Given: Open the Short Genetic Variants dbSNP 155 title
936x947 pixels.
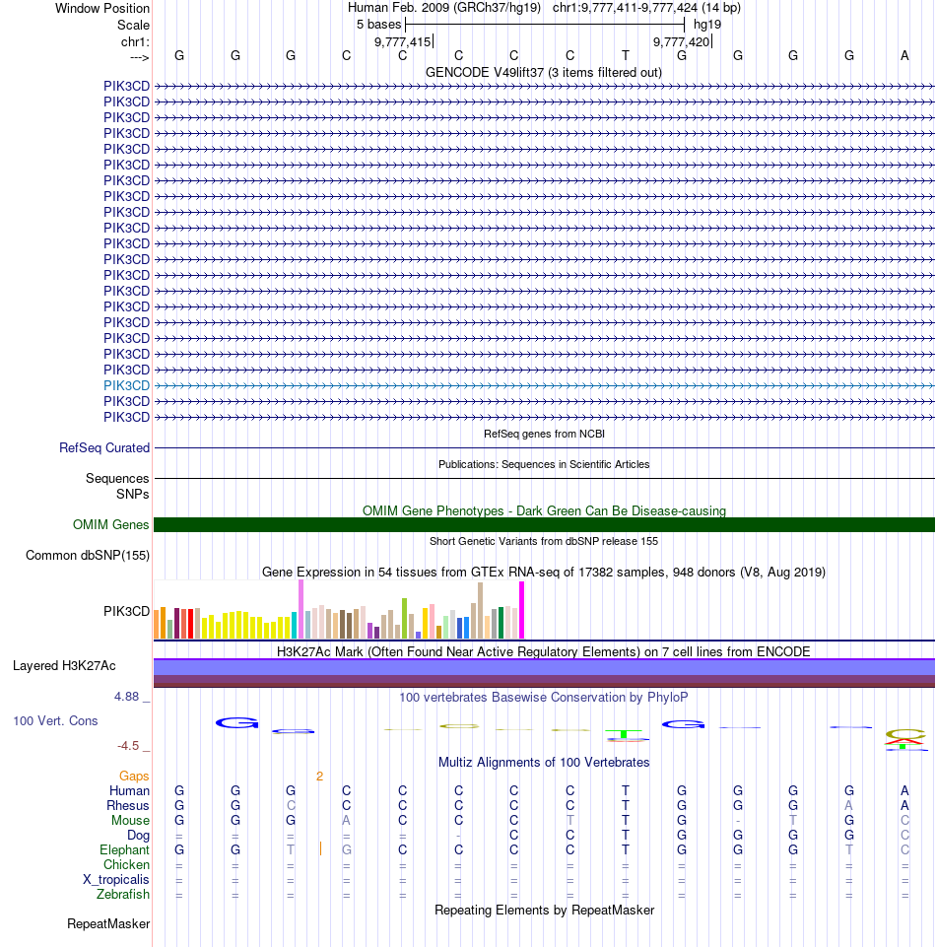Looking at the screenshot, I should (x=544, y=541).
